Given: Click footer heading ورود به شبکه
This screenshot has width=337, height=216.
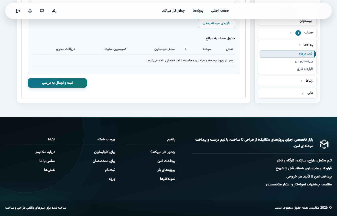Looking at the screenshot, I should click(x=106, y=139).
